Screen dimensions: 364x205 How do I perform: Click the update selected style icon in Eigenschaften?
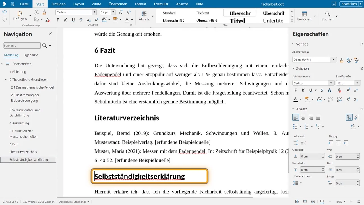click(349, 60)
